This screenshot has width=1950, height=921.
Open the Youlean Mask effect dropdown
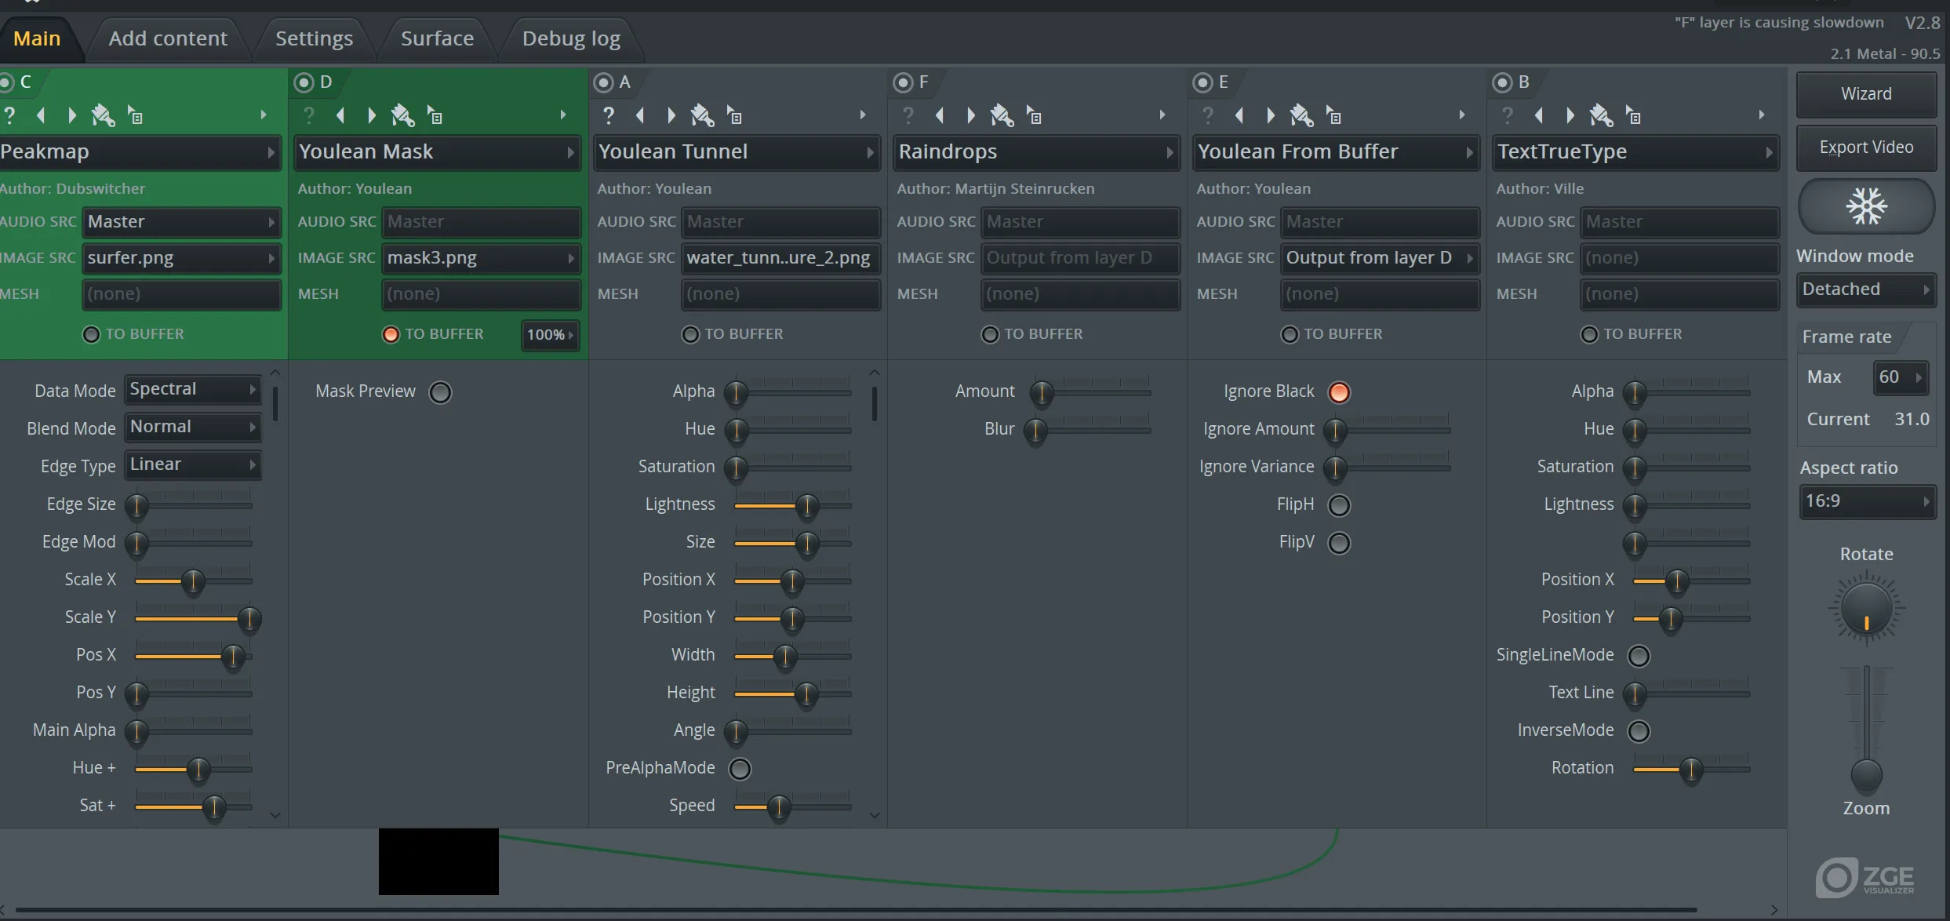click(437, 152)
